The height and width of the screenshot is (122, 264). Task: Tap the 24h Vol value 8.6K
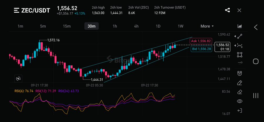click(x=132, y=13)
